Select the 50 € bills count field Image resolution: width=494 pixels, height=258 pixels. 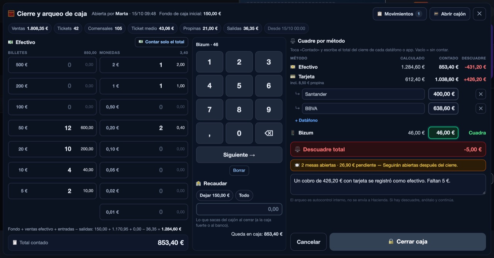(52, 128)
